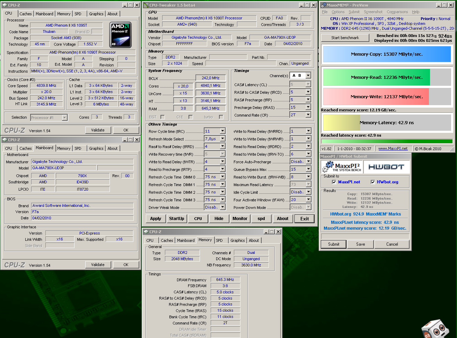
Task: Open the Command Rate (CR) dropdown
Action: [x=308, y=115]
